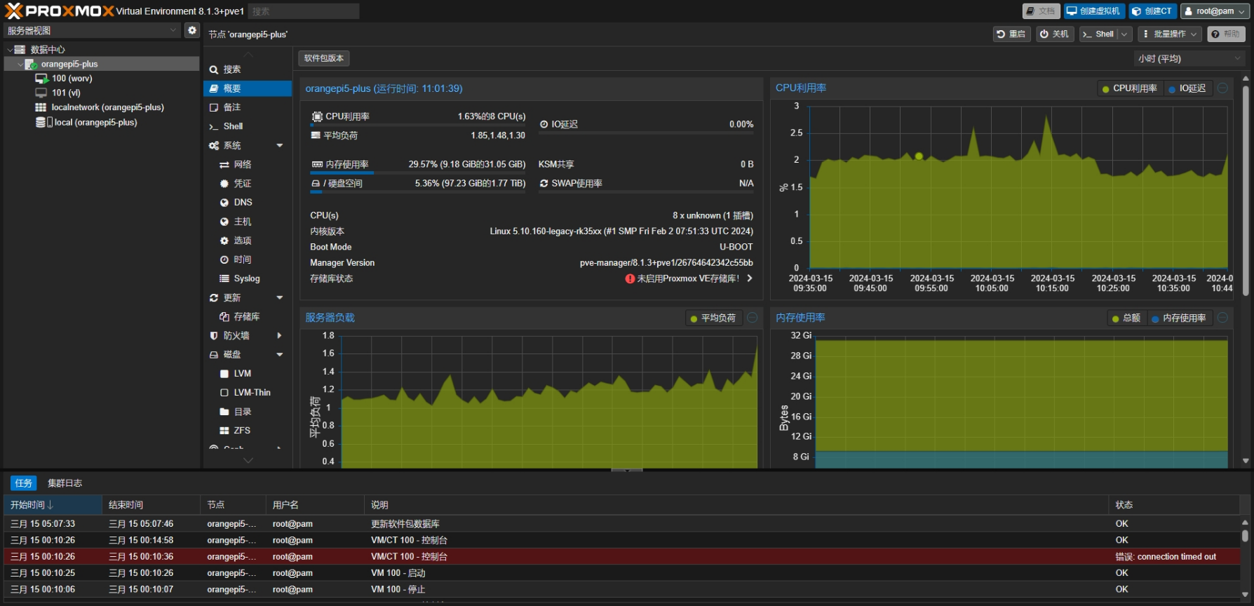
Task: Click the Proxmox logo
Action: point(60,11)
